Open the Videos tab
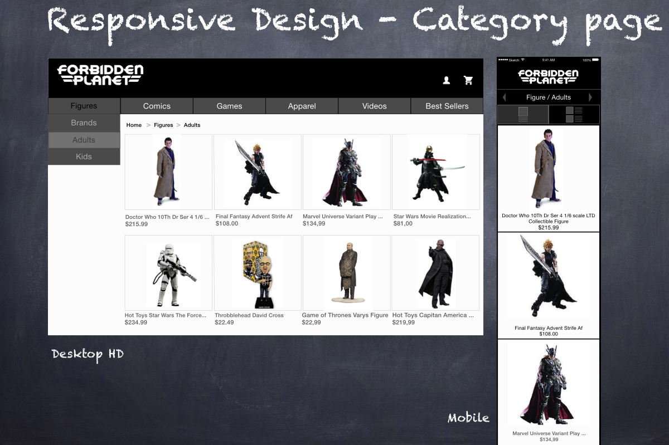669x445 pixels. [x=375, y=106]
